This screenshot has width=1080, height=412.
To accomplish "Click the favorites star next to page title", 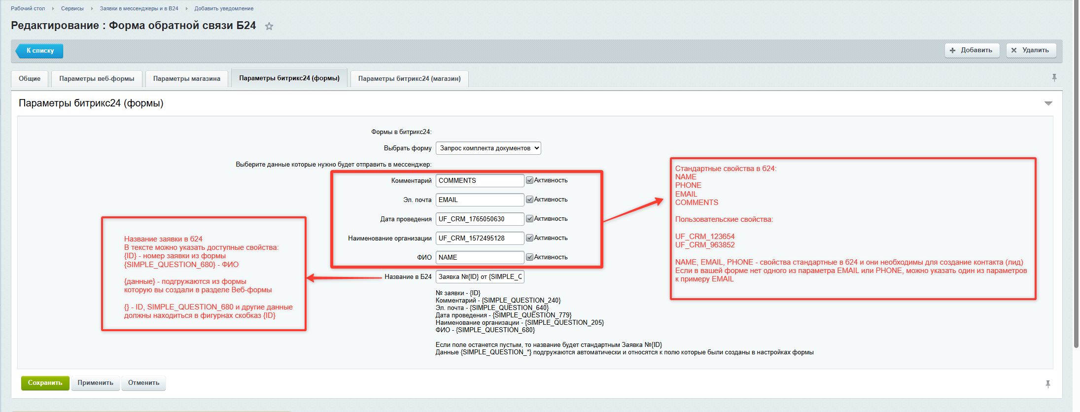I will (x=269, y=27).
